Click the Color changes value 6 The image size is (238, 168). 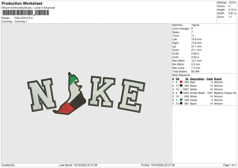click(x=192, y=29)
